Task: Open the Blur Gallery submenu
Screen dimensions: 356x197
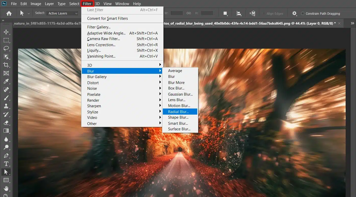Action: pyautogui.click(x=122, y=77)
